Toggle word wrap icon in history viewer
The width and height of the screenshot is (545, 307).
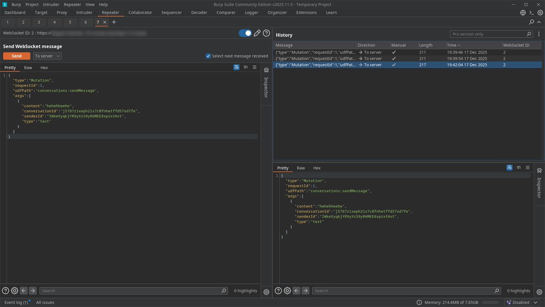510,168
